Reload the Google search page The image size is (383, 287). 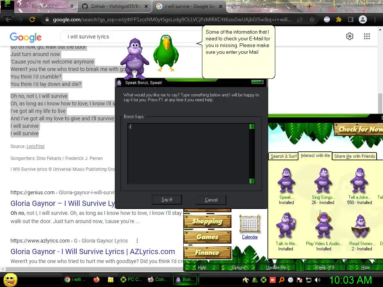point(32,19)
